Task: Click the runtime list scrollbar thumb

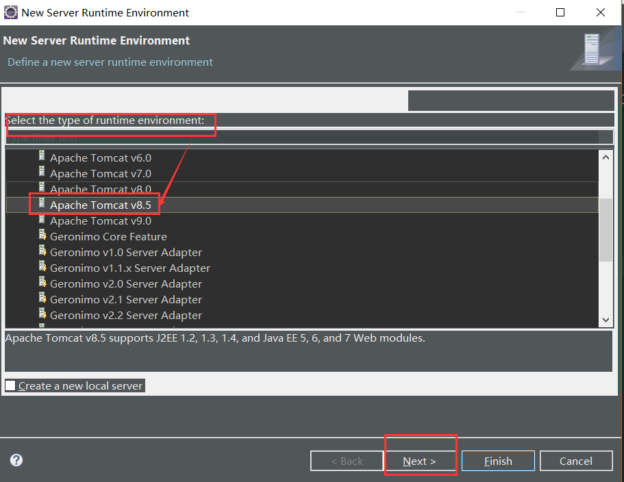Action: (606, 230)
